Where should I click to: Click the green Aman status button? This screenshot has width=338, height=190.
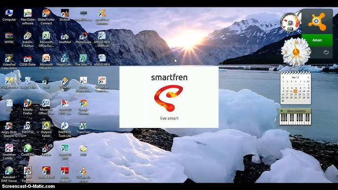tap(317, 40)
